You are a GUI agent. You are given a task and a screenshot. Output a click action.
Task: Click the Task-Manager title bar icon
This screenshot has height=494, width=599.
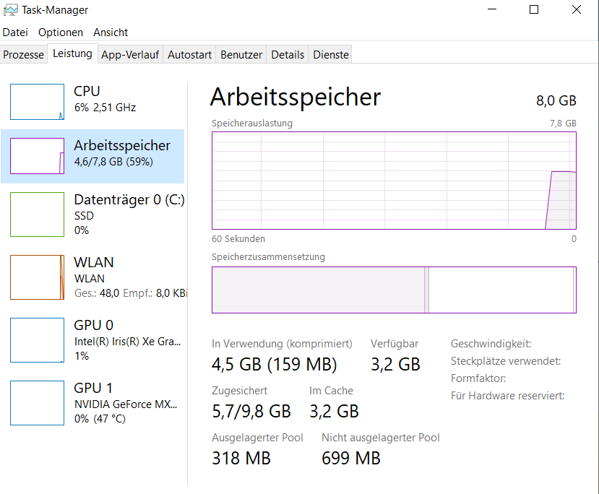tap(9, 10)
